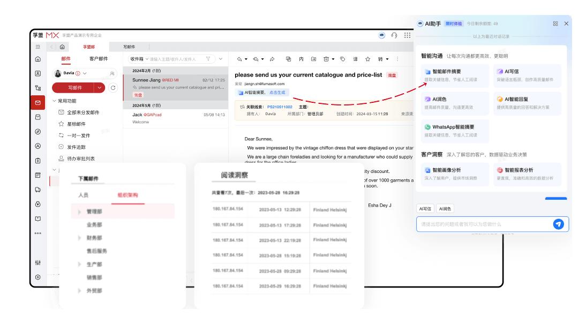Click the tag icon in email toolbar
The image size is (586, 317).
coord(342,58)
